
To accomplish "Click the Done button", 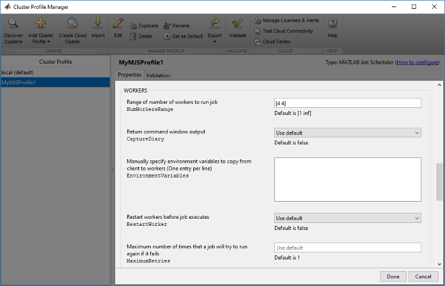I will click(x=393, y=277).
